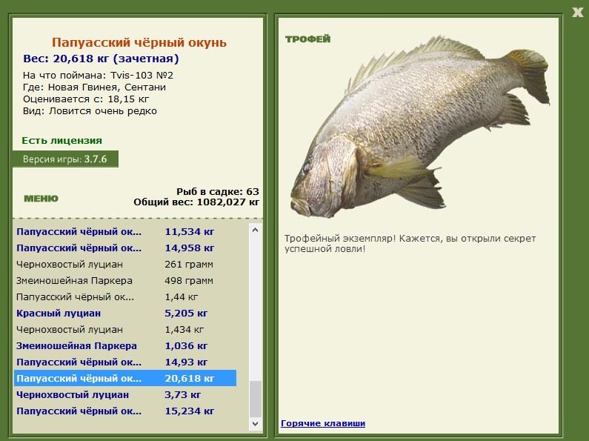Select Папуасский чёрный окунь 15,234 кг row
Screen dimensions: 589x441
[x=125, y=411]
